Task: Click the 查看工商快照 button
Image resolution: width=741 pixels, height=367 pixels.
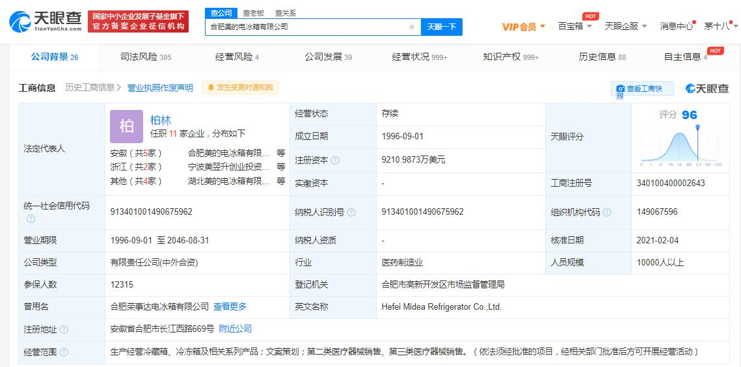Action: [x=642, y=89]
